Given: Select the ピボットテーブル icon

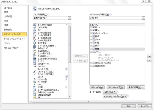Looking at the screenshot, I should tap(34, 64).
